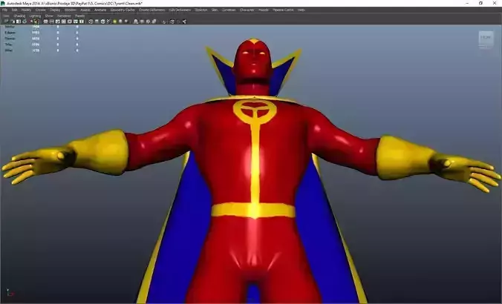Expand the panel View menu
The width and height of the screenshot is (502, 304).
pyautogui.click(x=6, y=16)
